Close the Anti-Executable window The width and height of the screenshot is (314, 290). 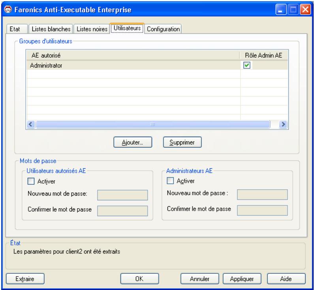click(305, 9)
